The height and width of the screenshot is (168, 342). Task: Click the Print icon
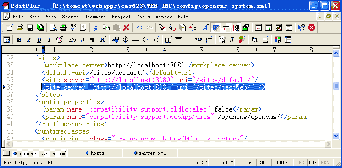point(63,28)
